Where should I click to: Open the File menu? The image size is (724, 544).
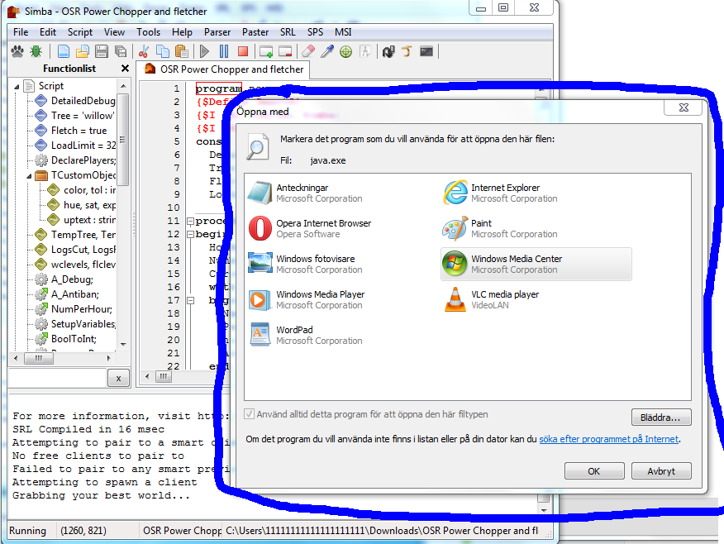tap(21, 32)
